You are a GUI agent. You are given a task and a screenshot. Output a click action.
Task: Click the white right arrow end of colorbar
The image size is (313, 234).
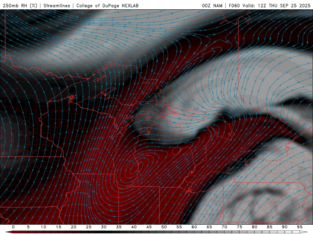(x=304, y=232)
